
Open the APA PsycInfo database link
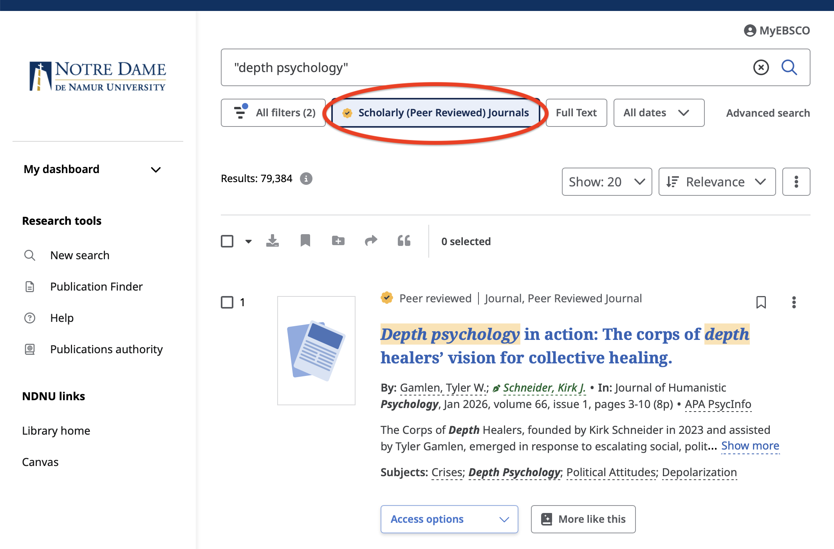pos(718,404)
